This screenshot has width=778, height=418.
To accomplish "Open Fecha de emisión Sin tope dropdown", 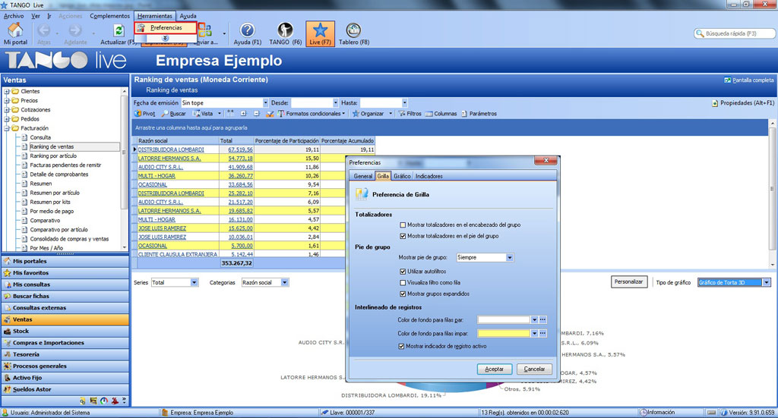I will [265, 103].
